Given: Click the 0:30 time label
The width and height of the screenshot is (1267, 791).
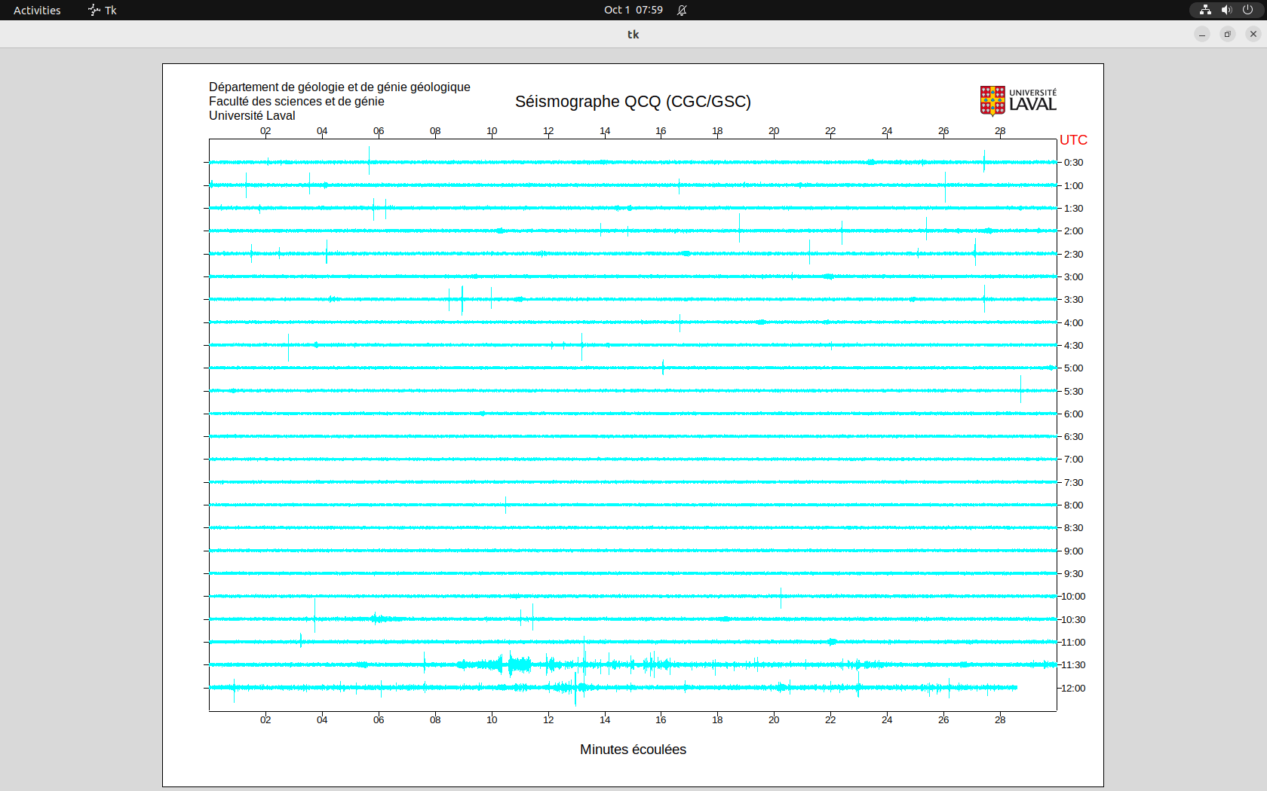Looking at the screenshot, I should point(1073,163).
